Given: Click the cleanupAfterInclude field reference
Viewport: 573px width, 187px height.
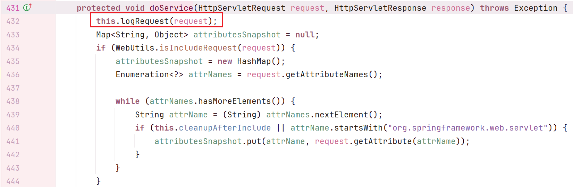Looking at the screenshot, I should tap(225, 128).
